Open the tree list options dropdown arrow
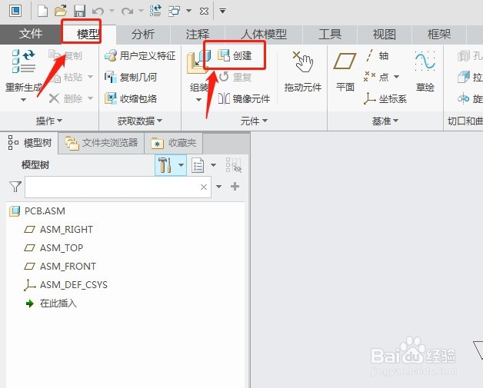483x388 pixels. click(213, 165)
